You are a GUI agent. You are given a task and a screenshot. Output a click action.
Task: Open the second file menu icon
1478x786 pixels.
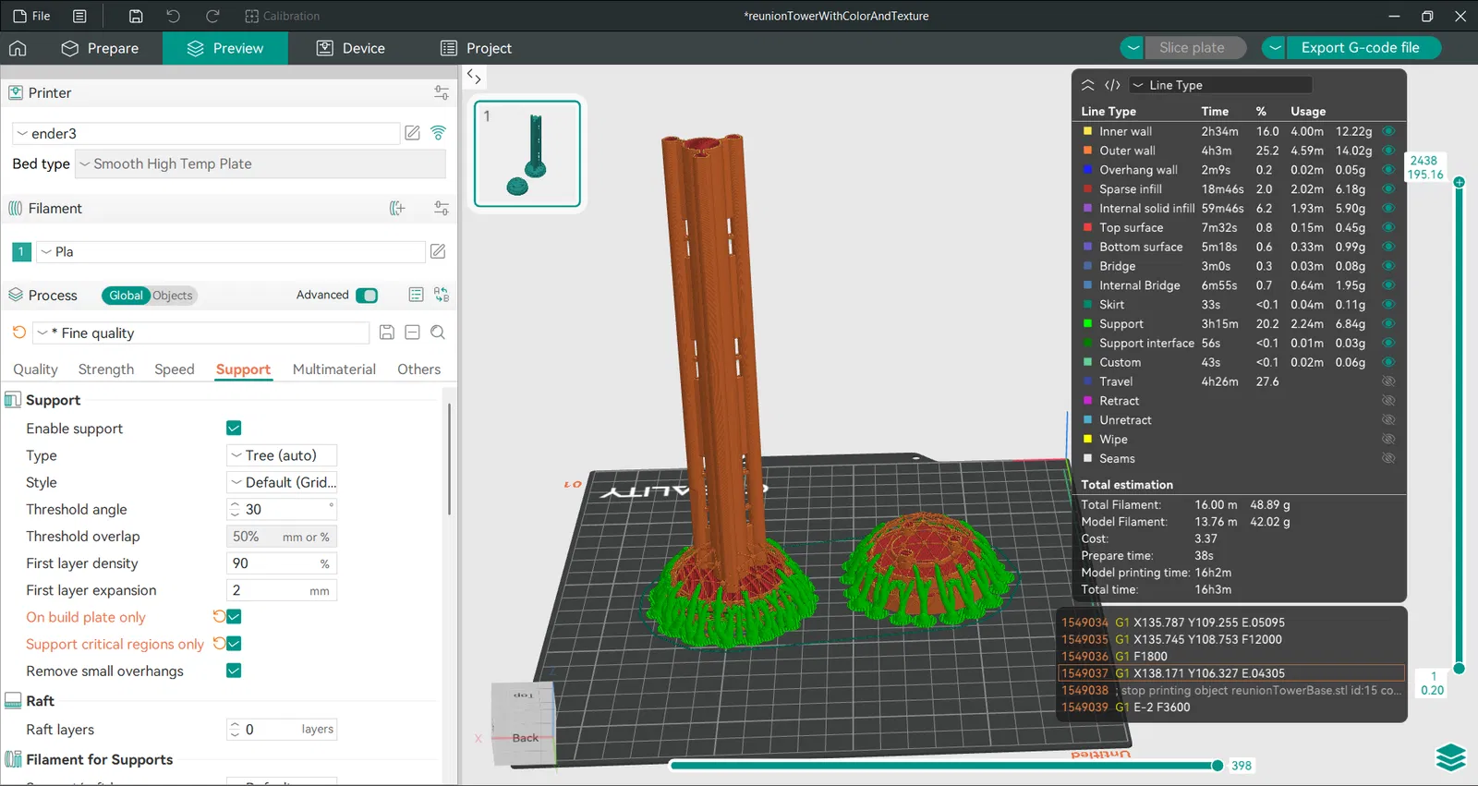click(79, 16)
